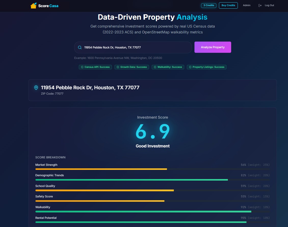Focus the property address search field
This screenshot has height=227, width=288.
(136, 47)
